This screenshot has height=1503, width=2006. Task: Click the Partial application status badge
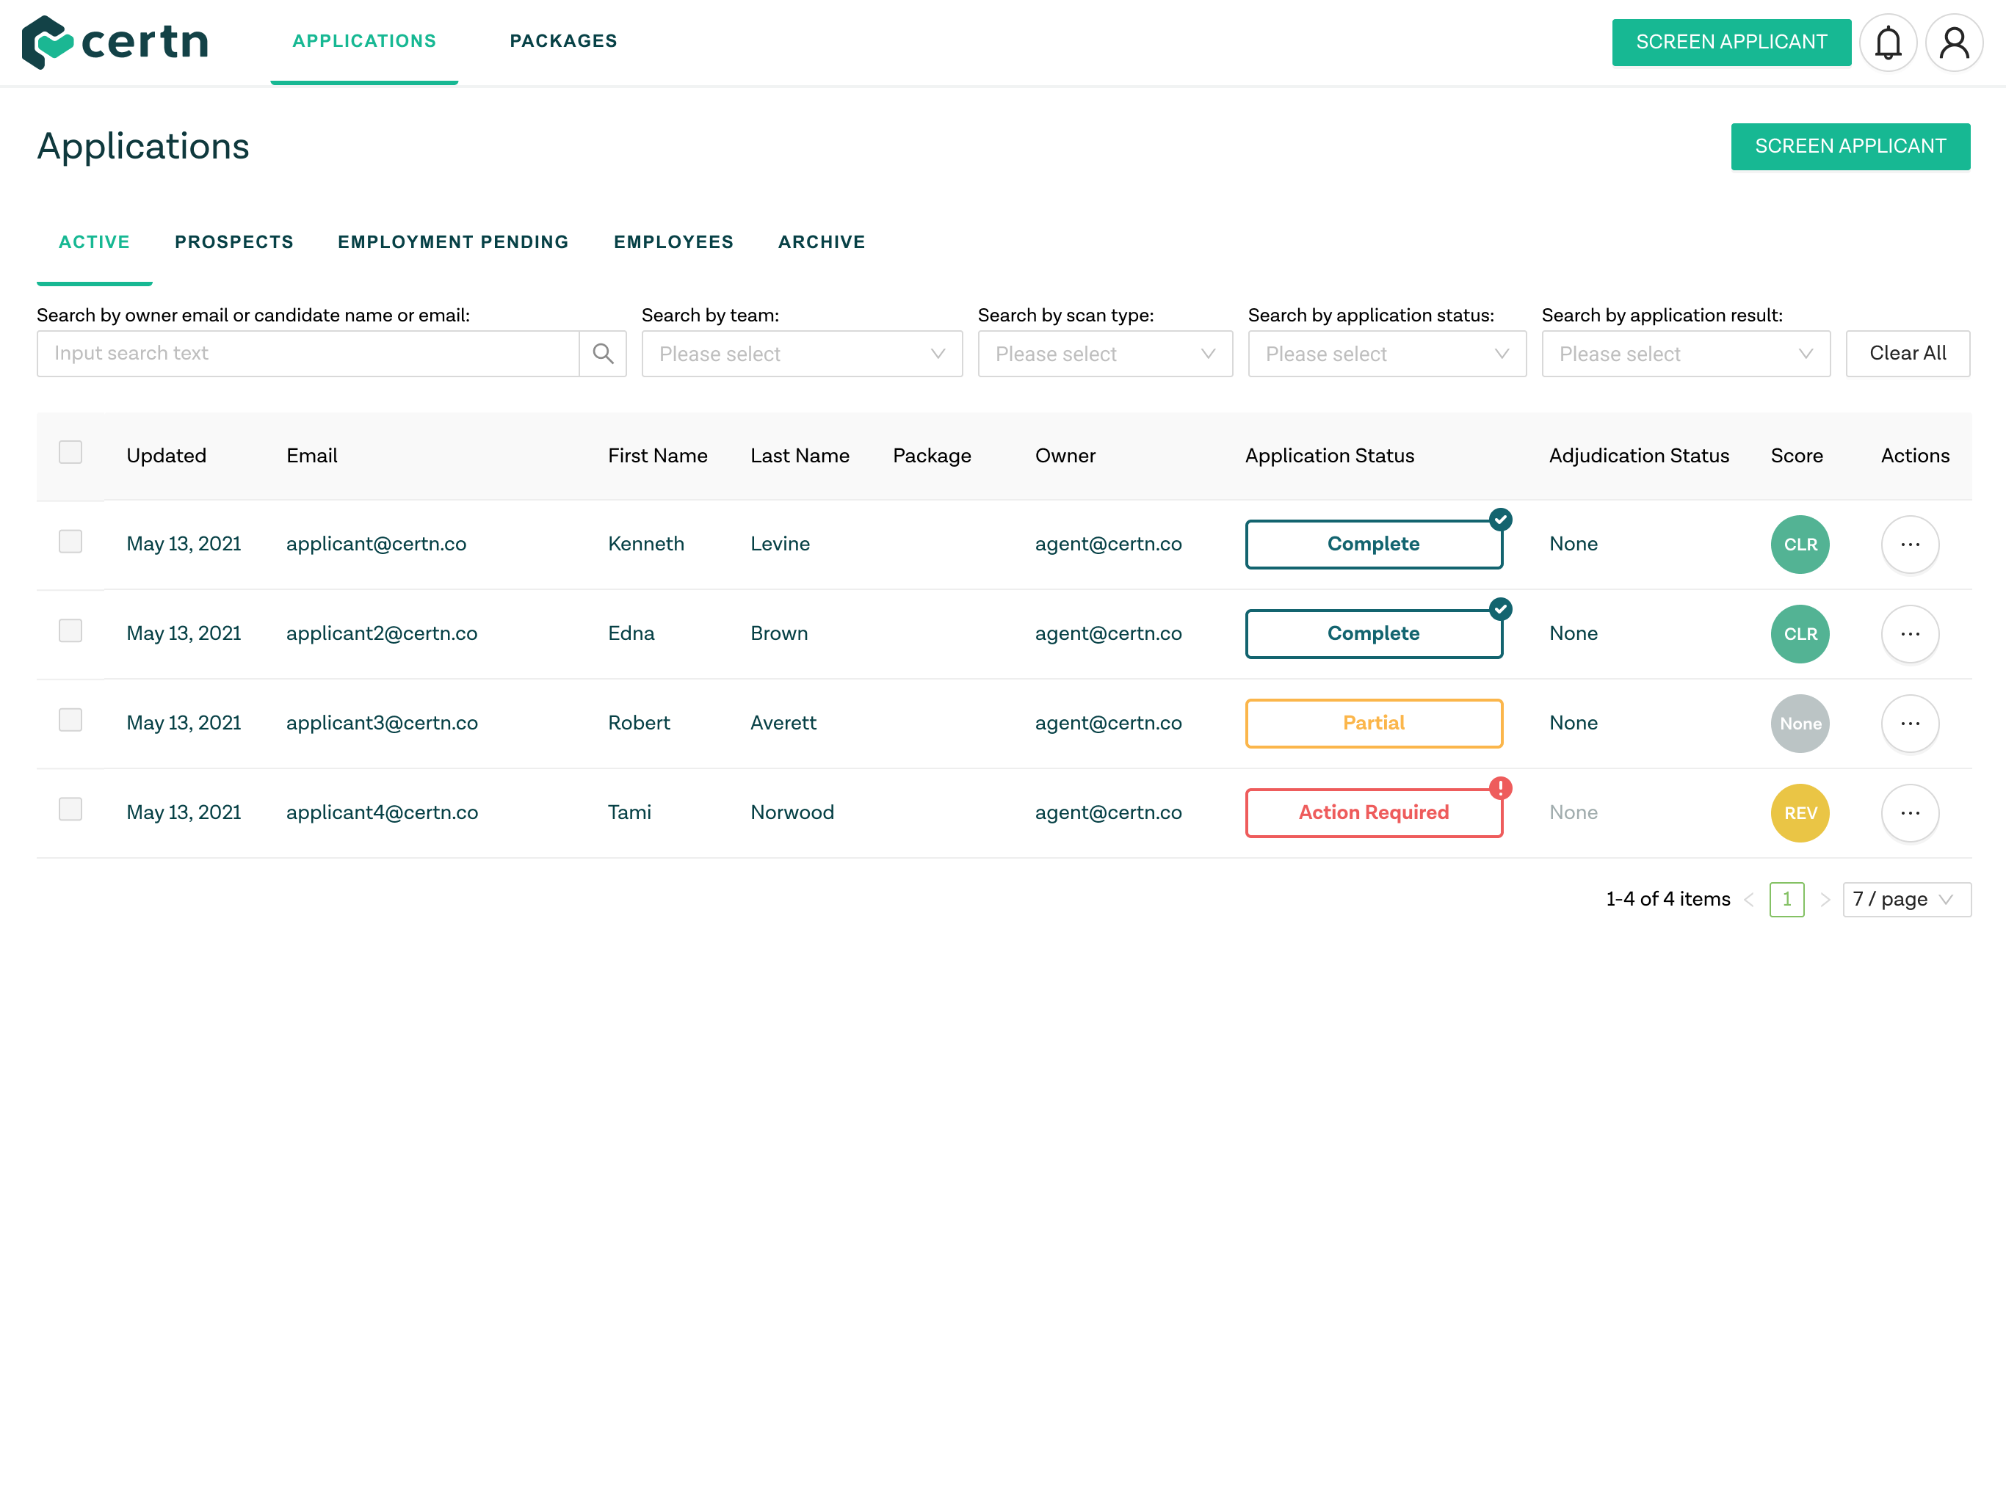click(1374, 722)
